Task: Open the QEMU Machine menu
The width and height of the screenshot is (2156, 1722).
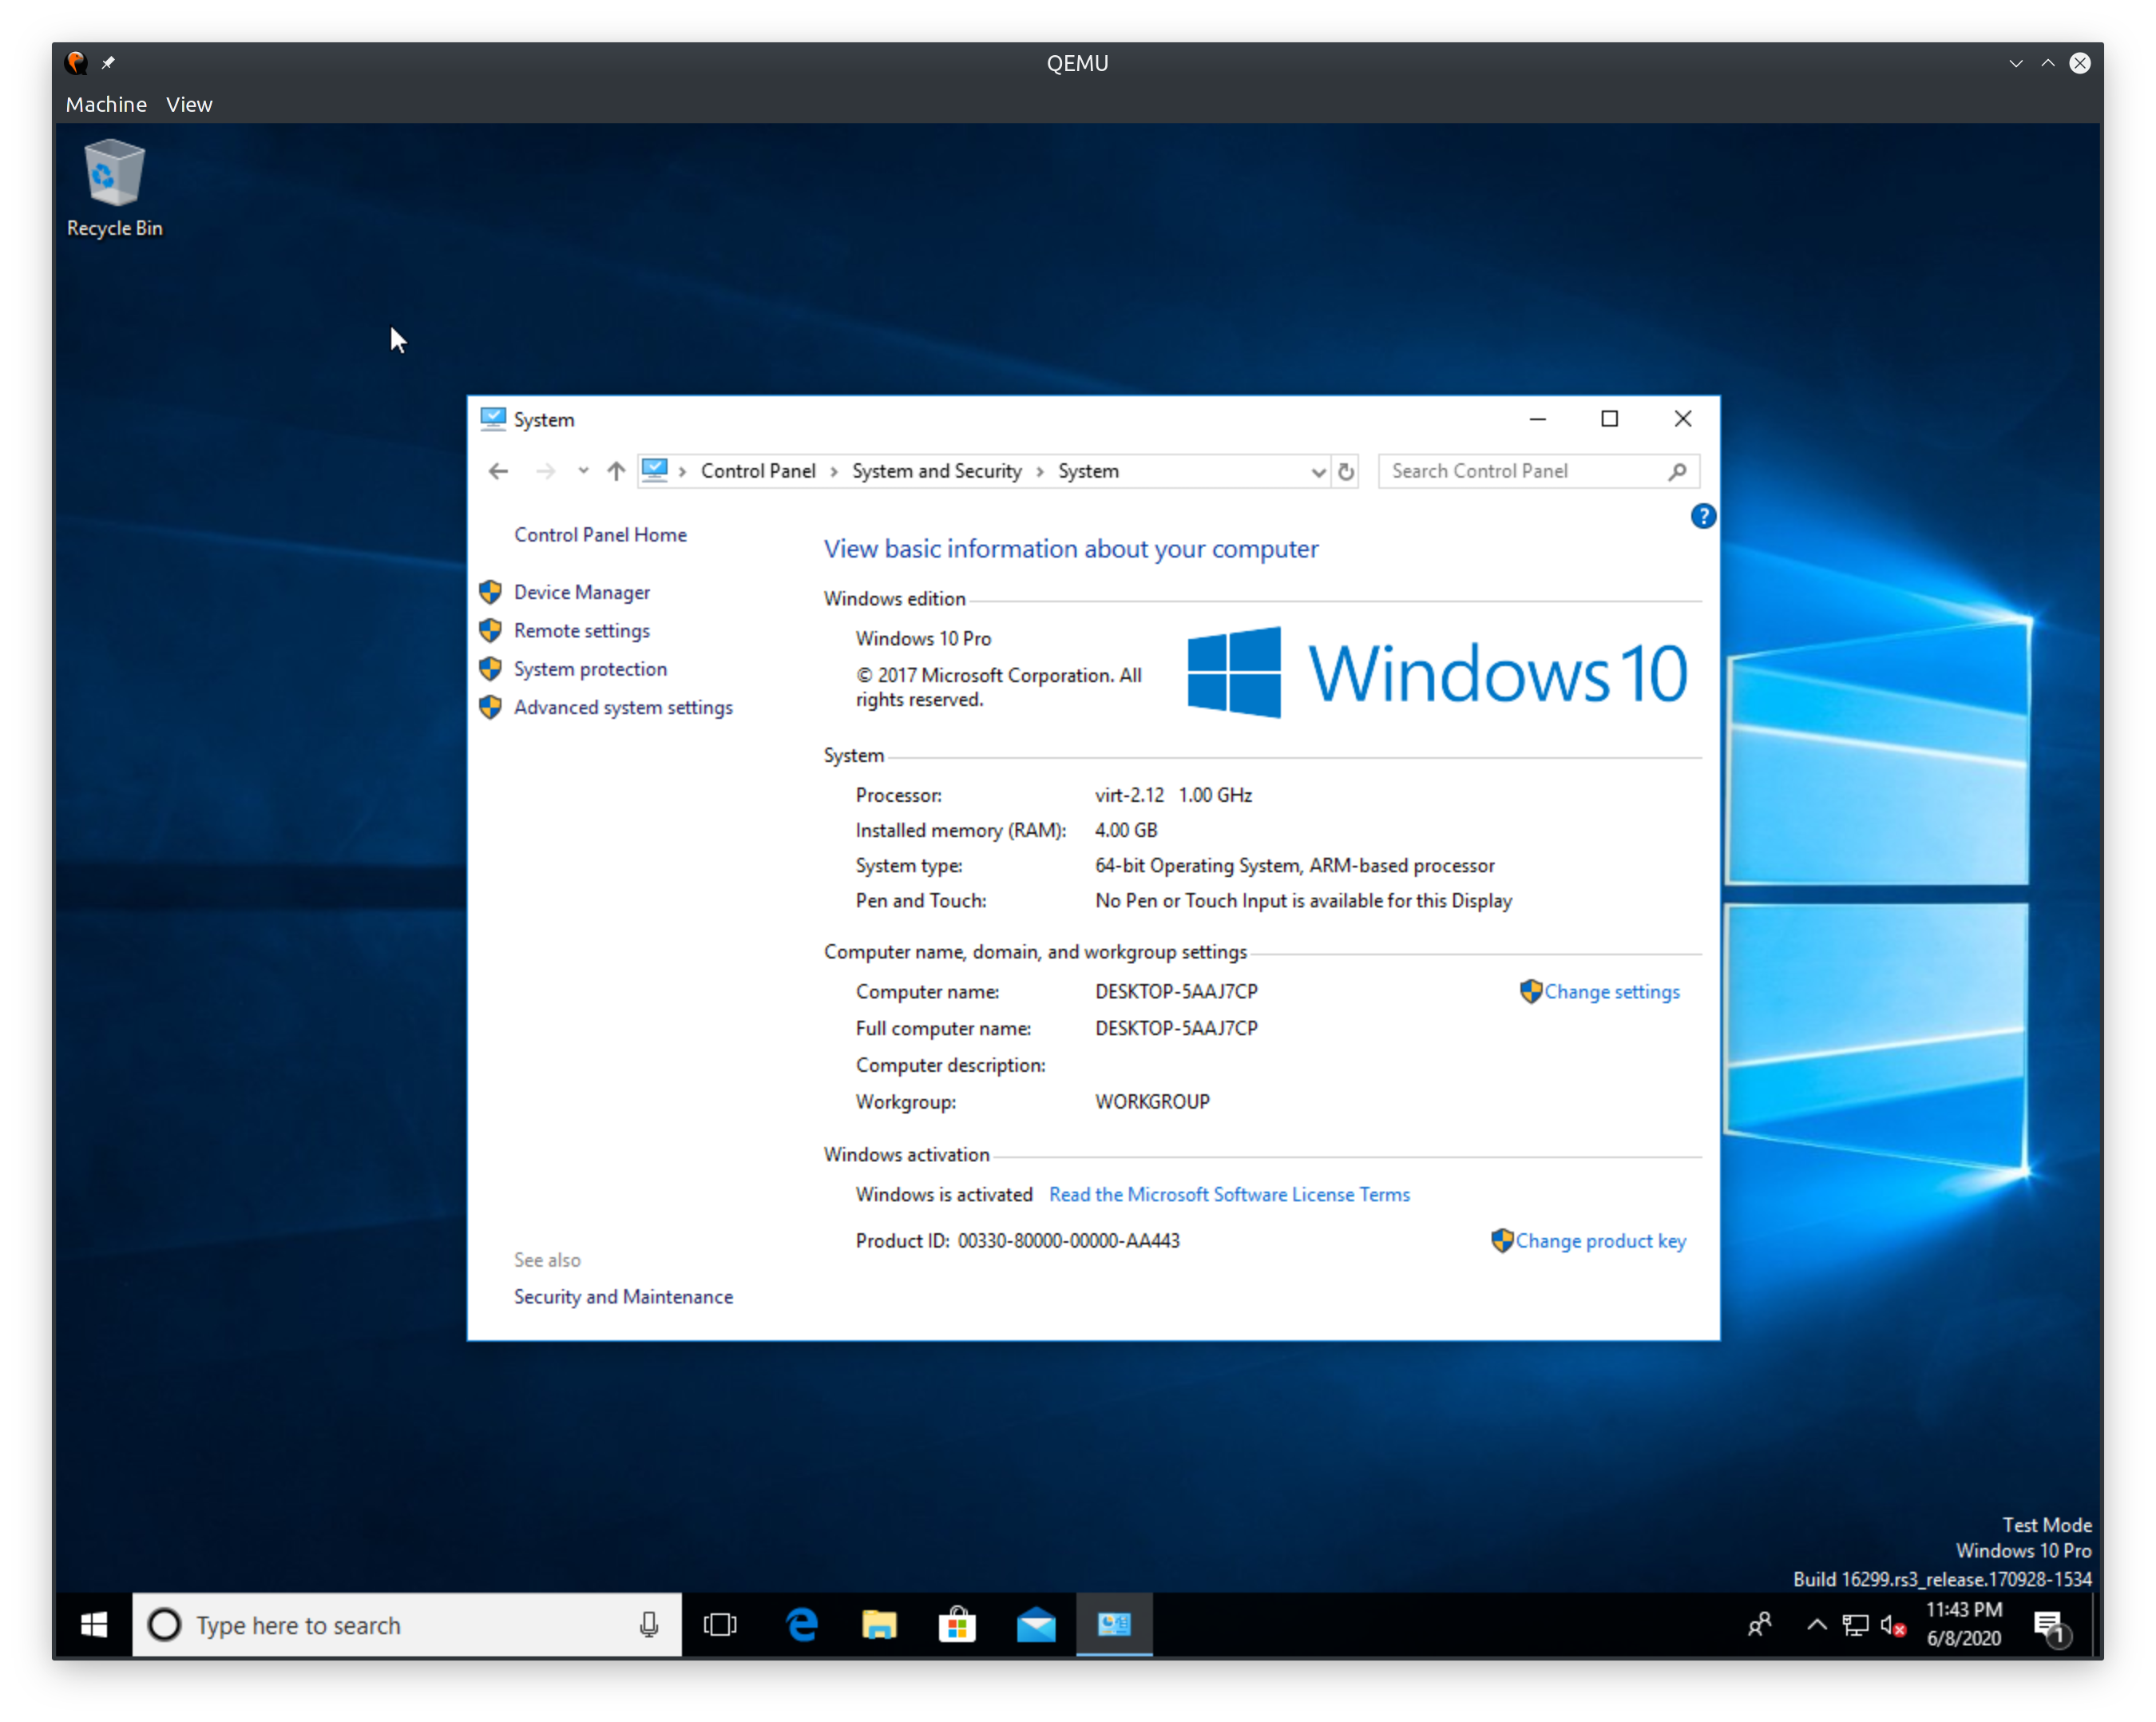Action: pos(106,104)
